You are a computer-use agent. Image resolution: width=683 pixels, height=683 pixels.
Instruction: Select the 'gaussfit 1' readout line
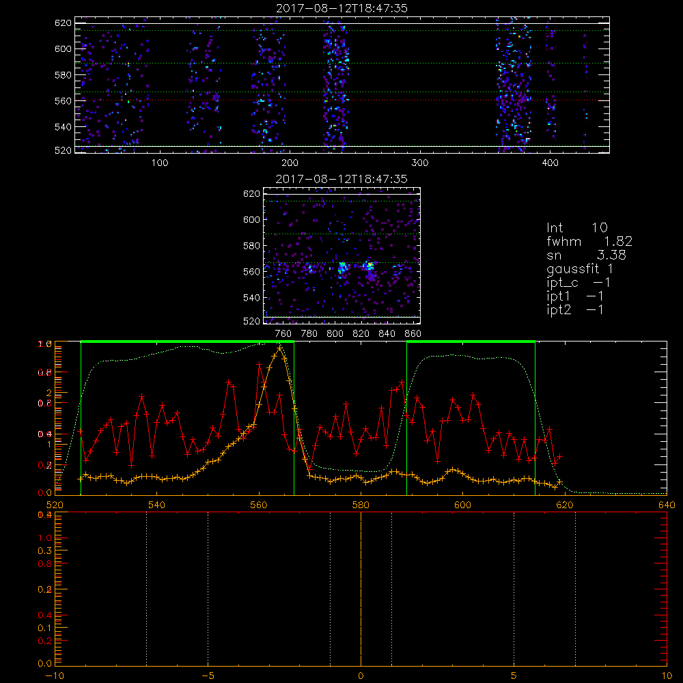tap(580, 269)
